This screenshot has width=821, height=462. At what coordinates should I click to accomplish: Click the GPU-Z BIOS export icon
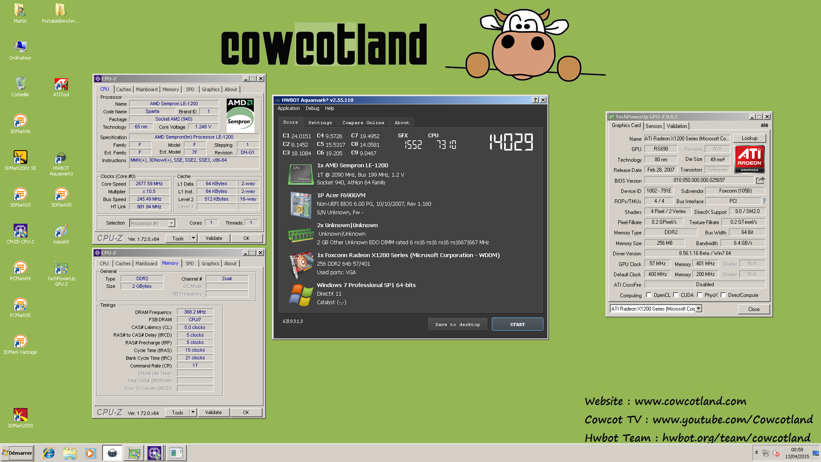(760, 181)
